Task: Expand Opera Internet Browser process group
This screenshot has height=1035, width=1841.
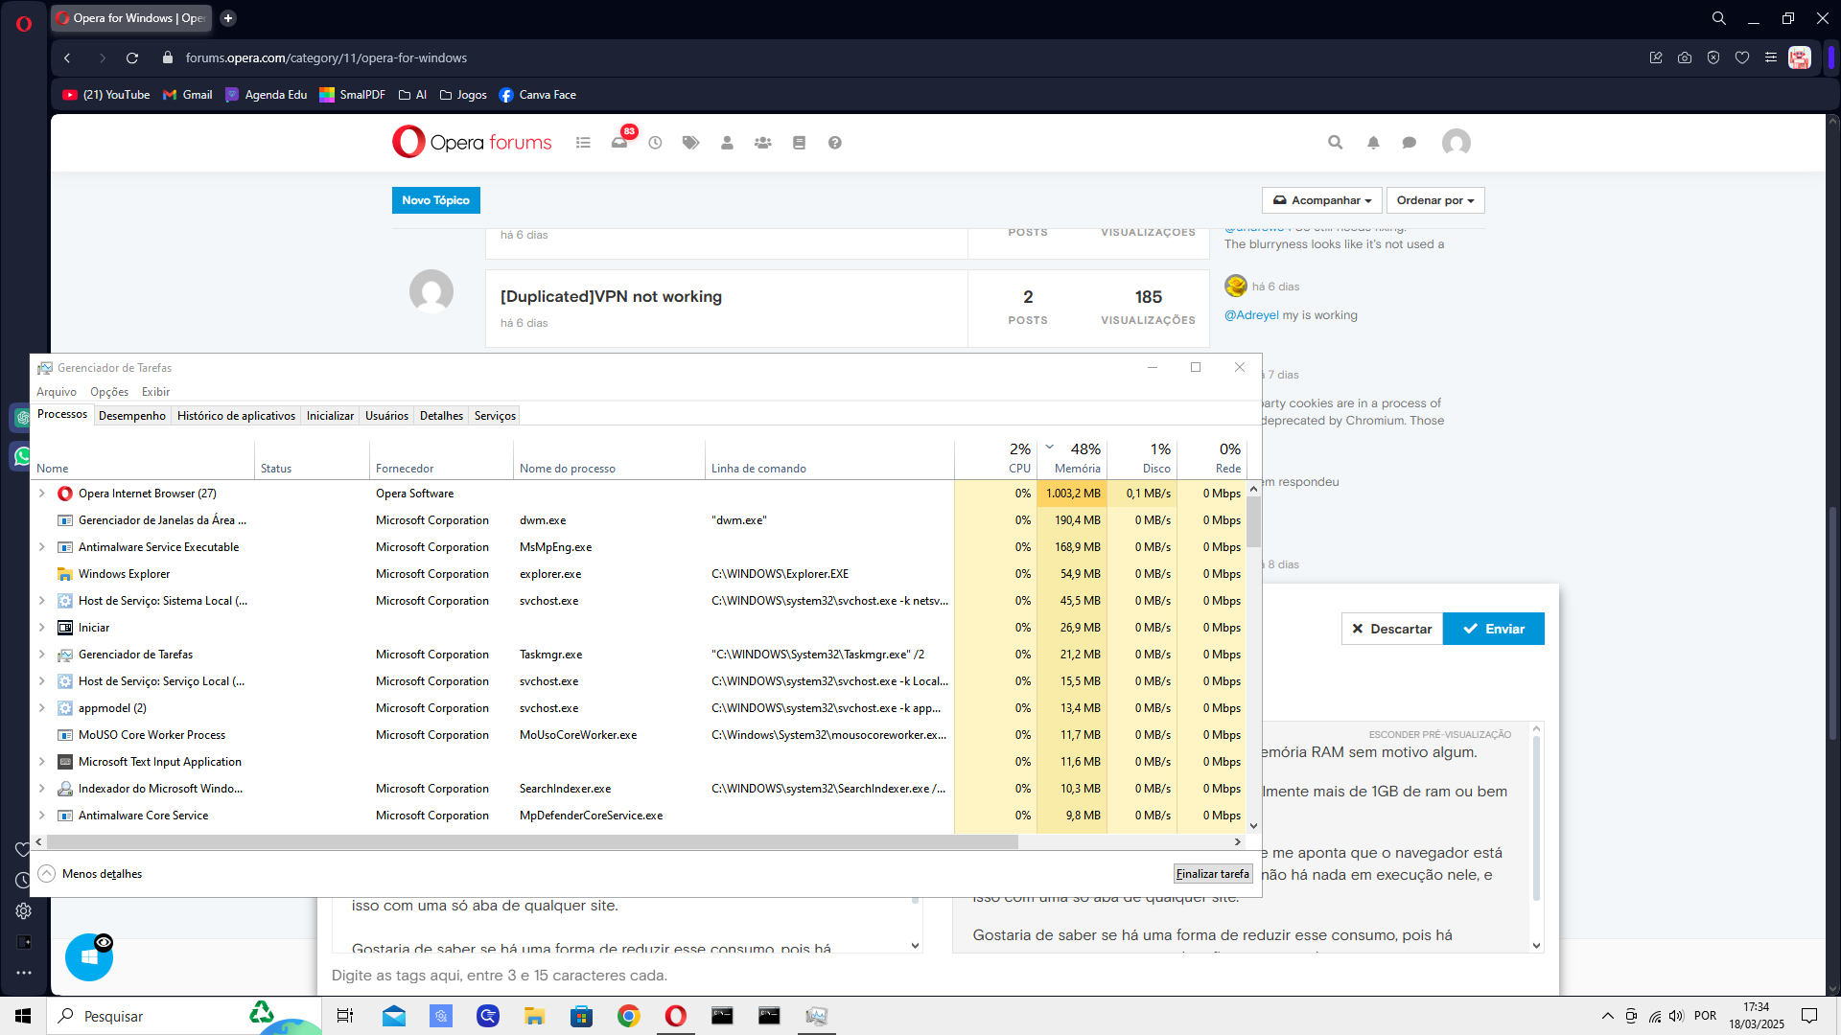Action: click(41, 494)
